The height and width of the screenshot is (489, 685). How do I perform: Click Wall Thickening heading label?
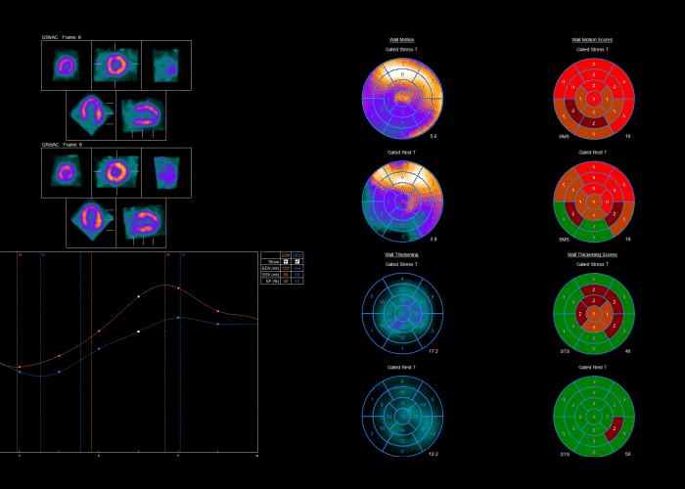(401, 254)
